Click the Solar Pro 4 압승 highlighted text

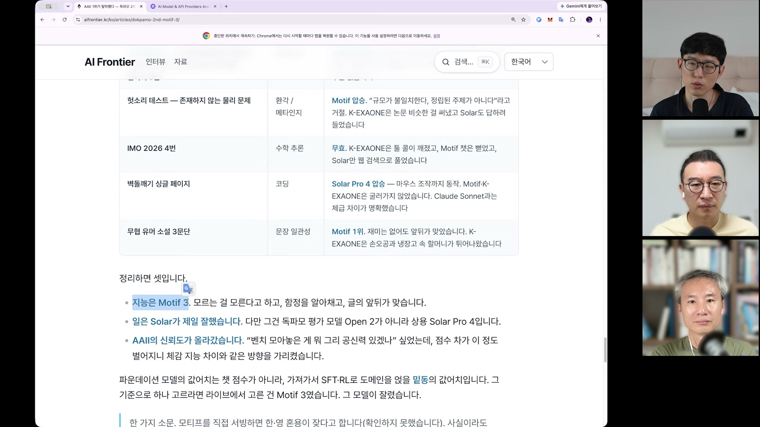[x=358, y=184]
